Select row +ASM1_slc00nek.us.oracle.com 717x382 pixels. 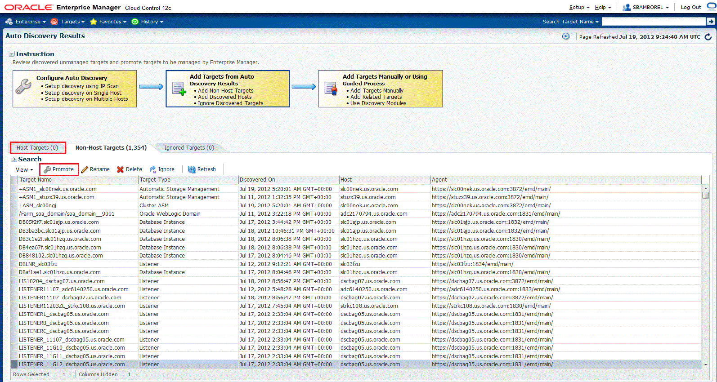click(356, 189)
